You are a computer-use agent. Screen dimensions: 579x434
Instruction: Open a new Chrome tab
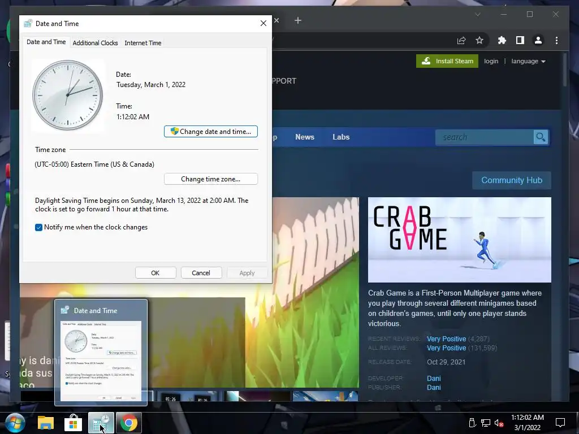(298, 21)
